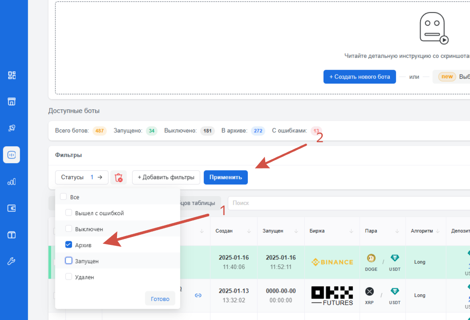Open the dashboard grid icon in sidebar

tap(12, 75)
